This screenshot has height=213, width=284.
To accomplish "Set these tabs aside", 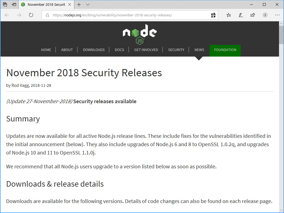I will click(14, 4).
